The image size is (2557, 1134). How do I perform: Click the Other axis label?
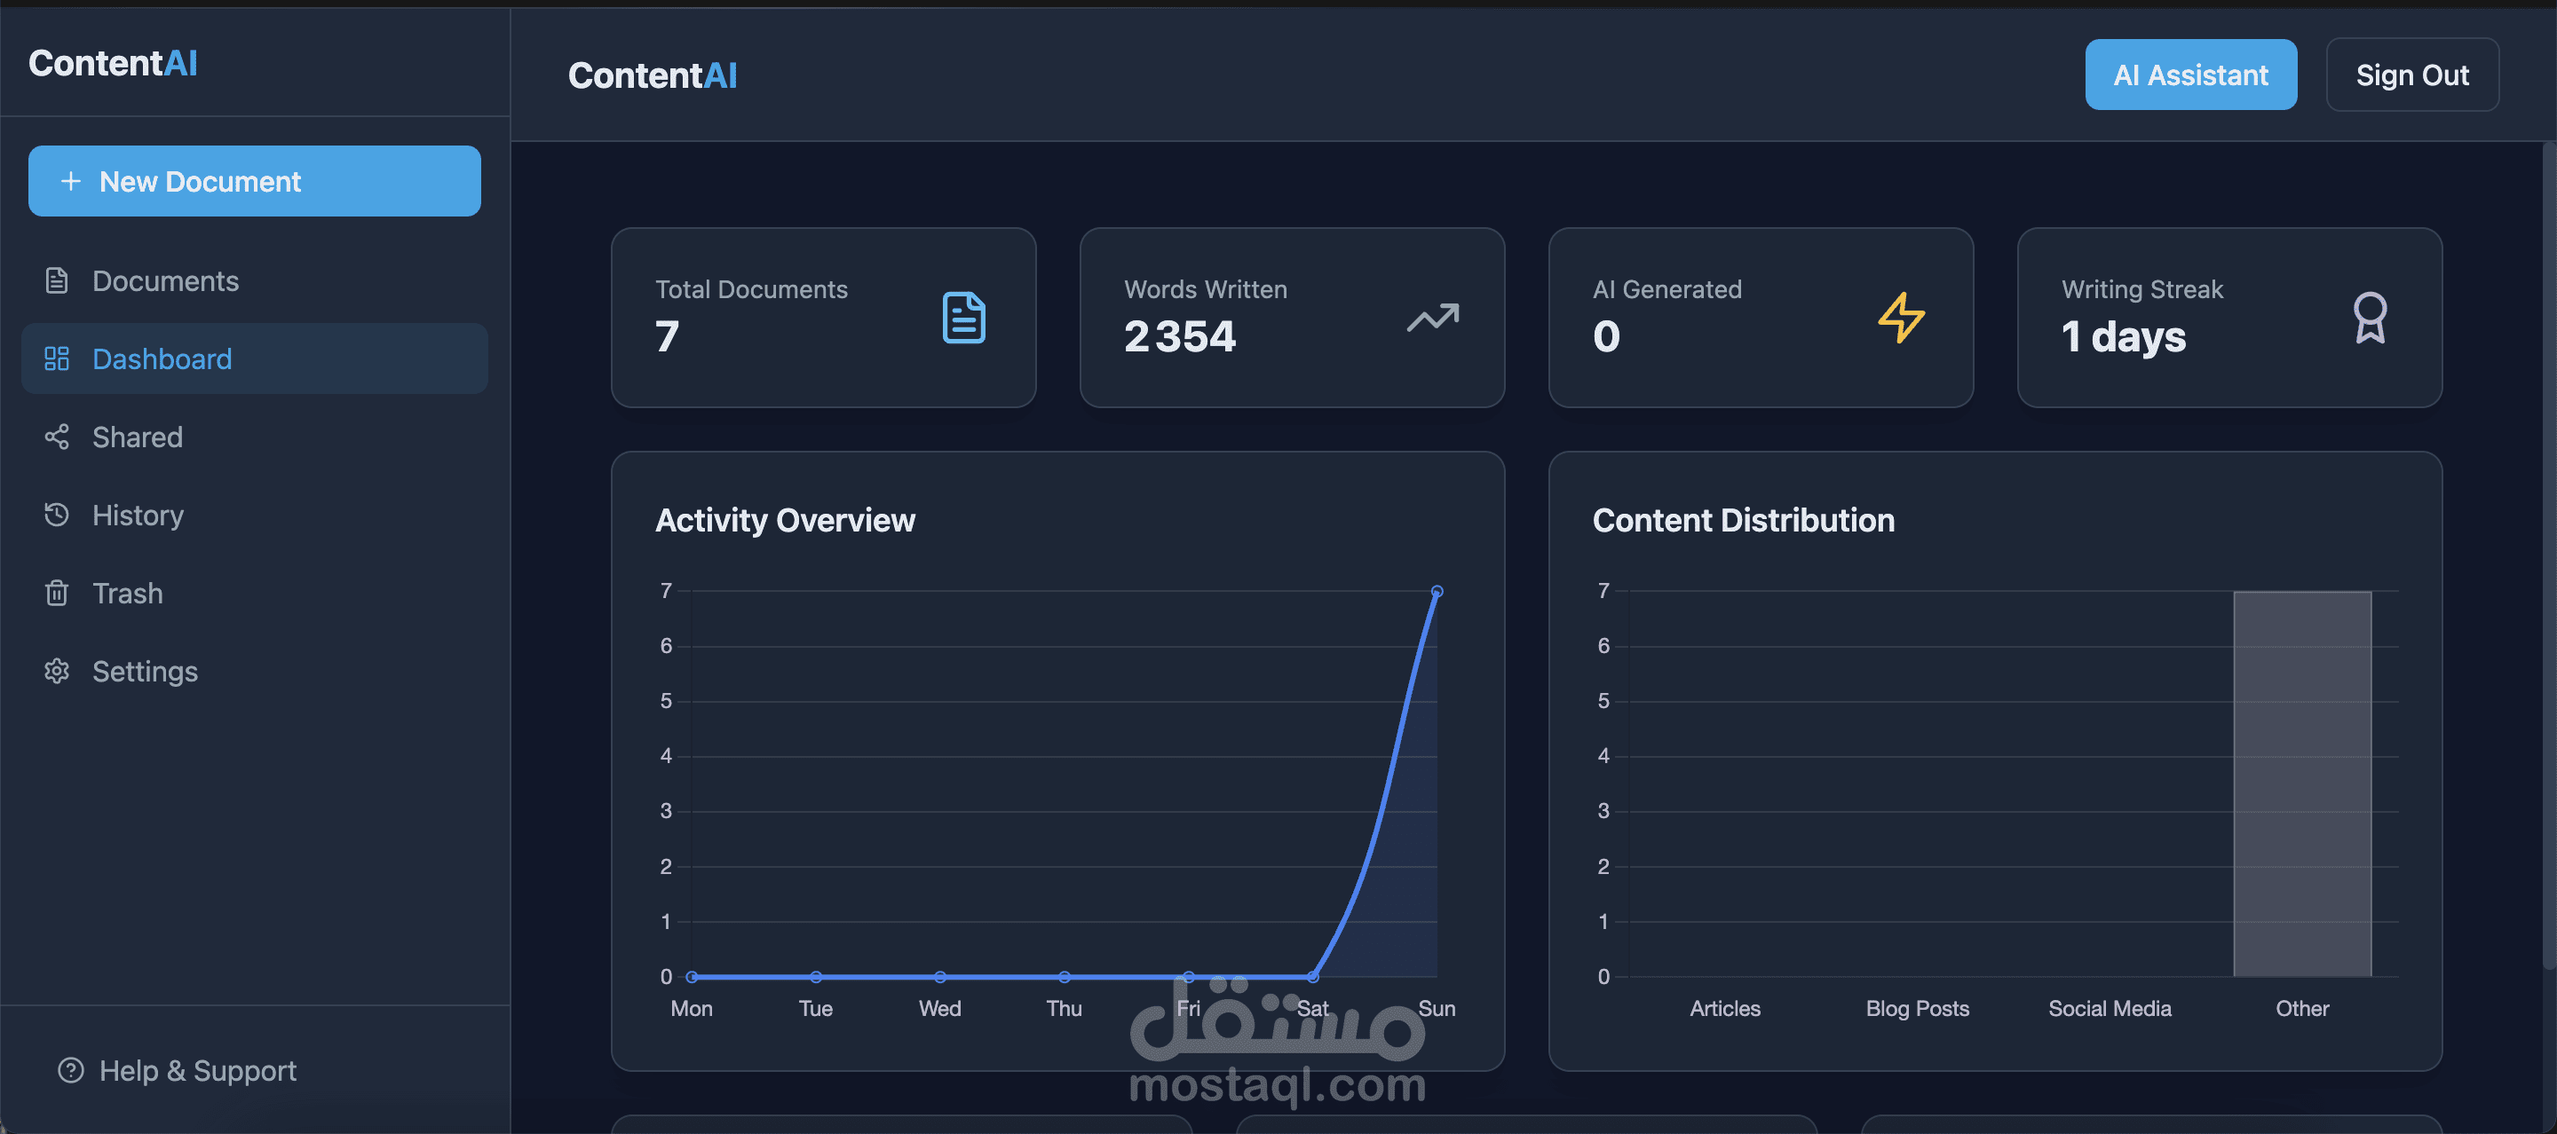pos(2302,1008)
